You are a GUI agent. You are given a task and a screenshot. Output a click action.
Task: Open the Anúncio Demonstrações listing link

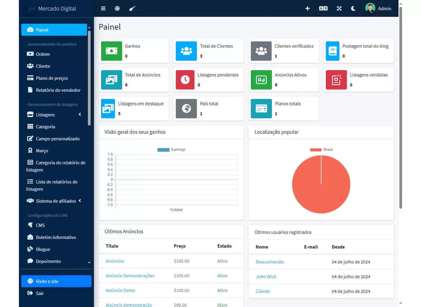click(x=130, y=276)
